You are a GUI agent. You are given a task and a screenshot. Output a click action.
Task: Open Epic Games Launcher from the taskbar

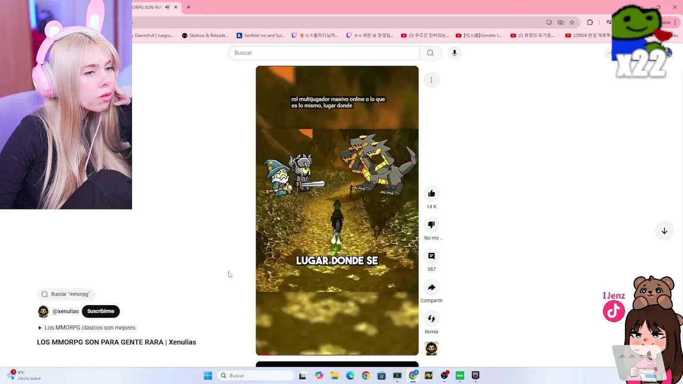pos(475,375)
